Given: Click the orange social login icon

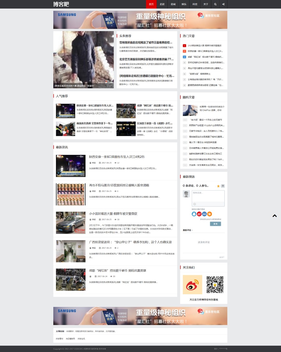Looking at the screenshot, I should pos(210,214).
